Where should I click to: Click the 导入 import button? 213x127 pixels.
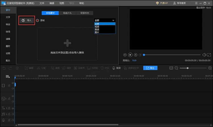pos(27,20)
